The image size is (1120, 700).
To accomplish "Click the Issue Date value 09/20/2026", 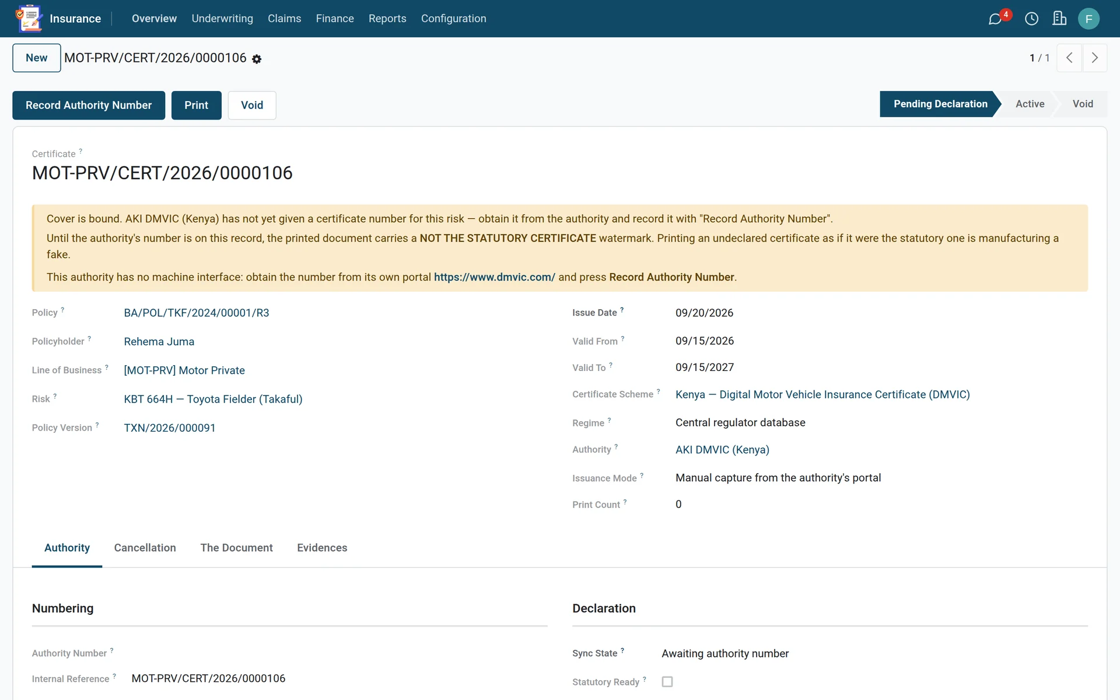I will tap(704, 313).
